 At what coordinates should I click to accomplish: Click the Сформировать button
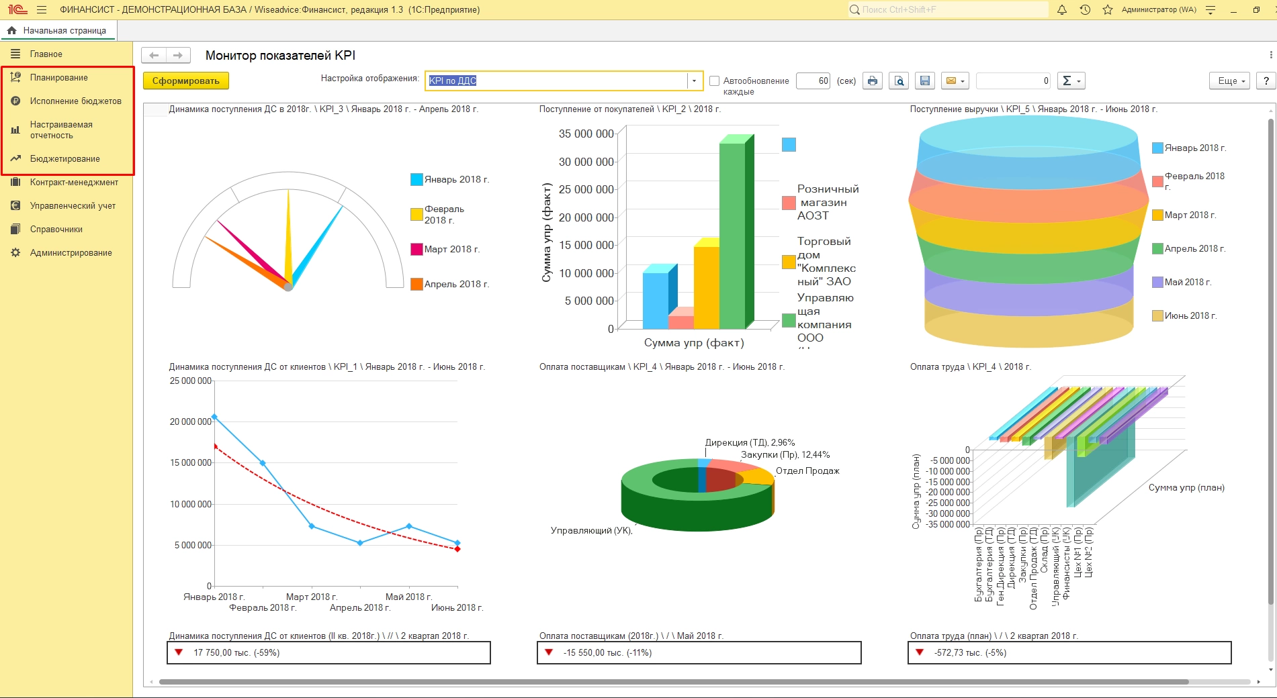(185, 81)
